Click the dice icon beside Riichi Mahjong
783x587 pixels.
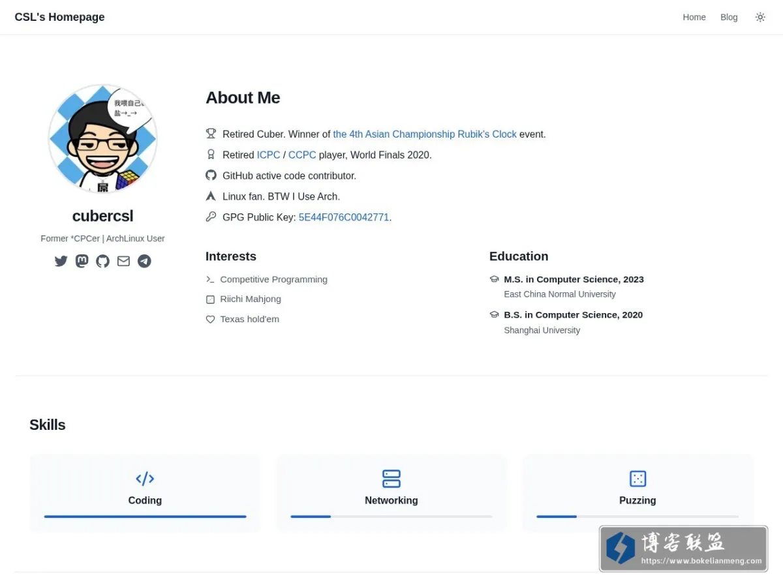[210, 299]
